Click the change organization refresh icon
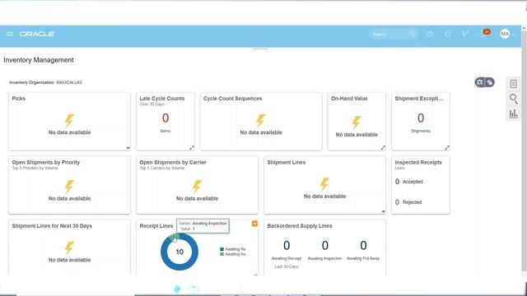 (479, 82)
